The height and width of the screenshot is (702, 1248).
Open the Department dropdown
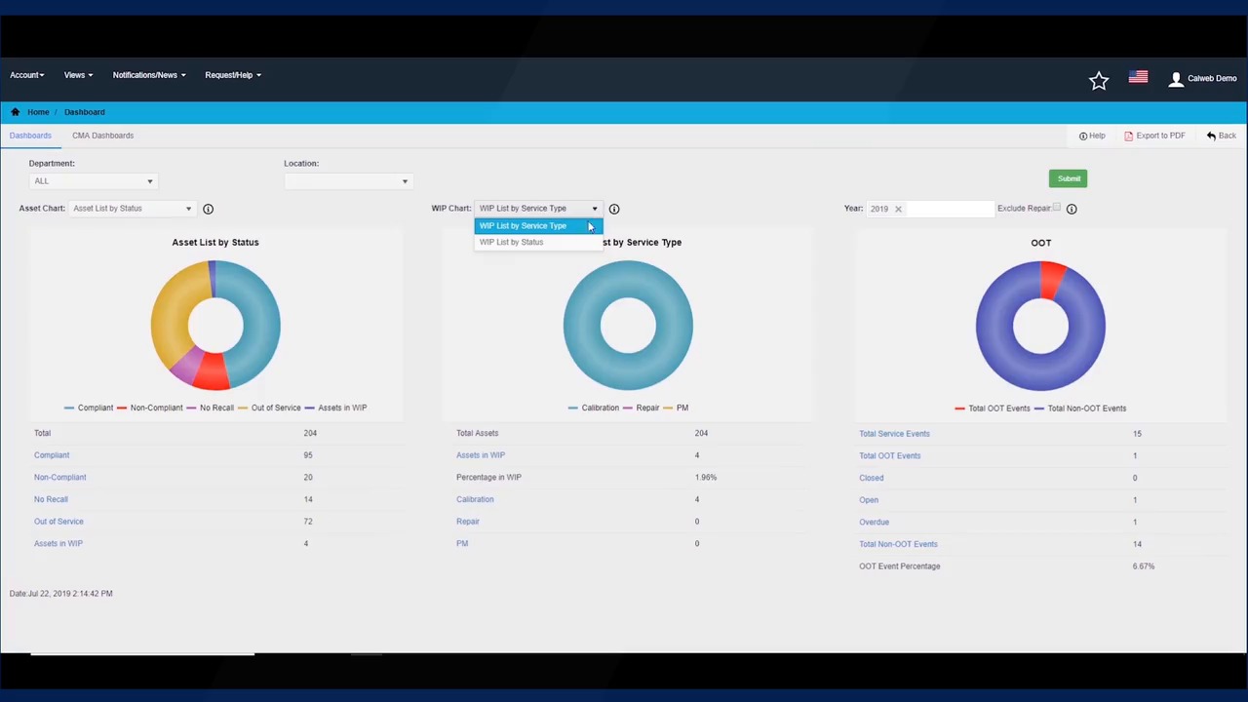[92, 181]
